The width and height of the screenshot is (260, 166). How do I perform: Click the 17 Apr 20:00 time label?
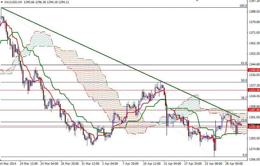193,164
